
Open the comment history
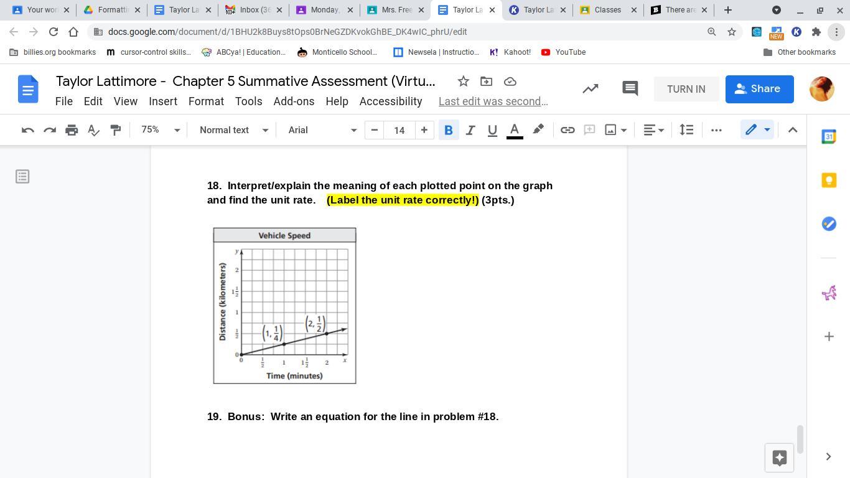tap(630, 89)
